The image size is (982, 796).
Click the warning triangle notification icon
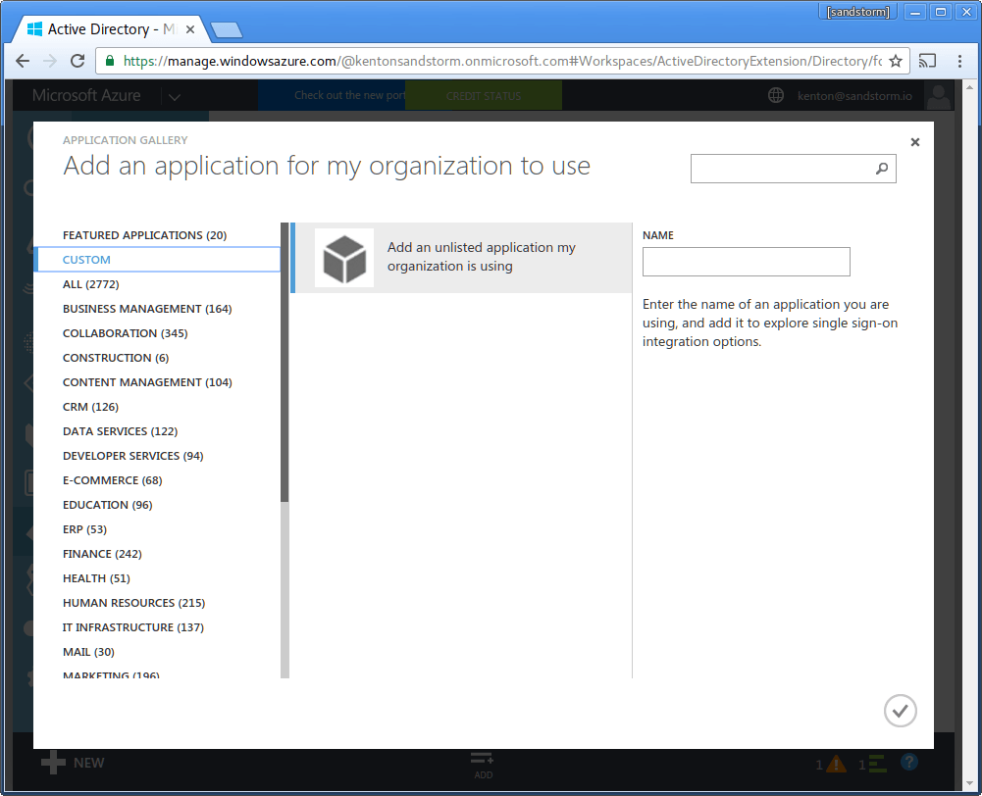[x=836, y=764]
